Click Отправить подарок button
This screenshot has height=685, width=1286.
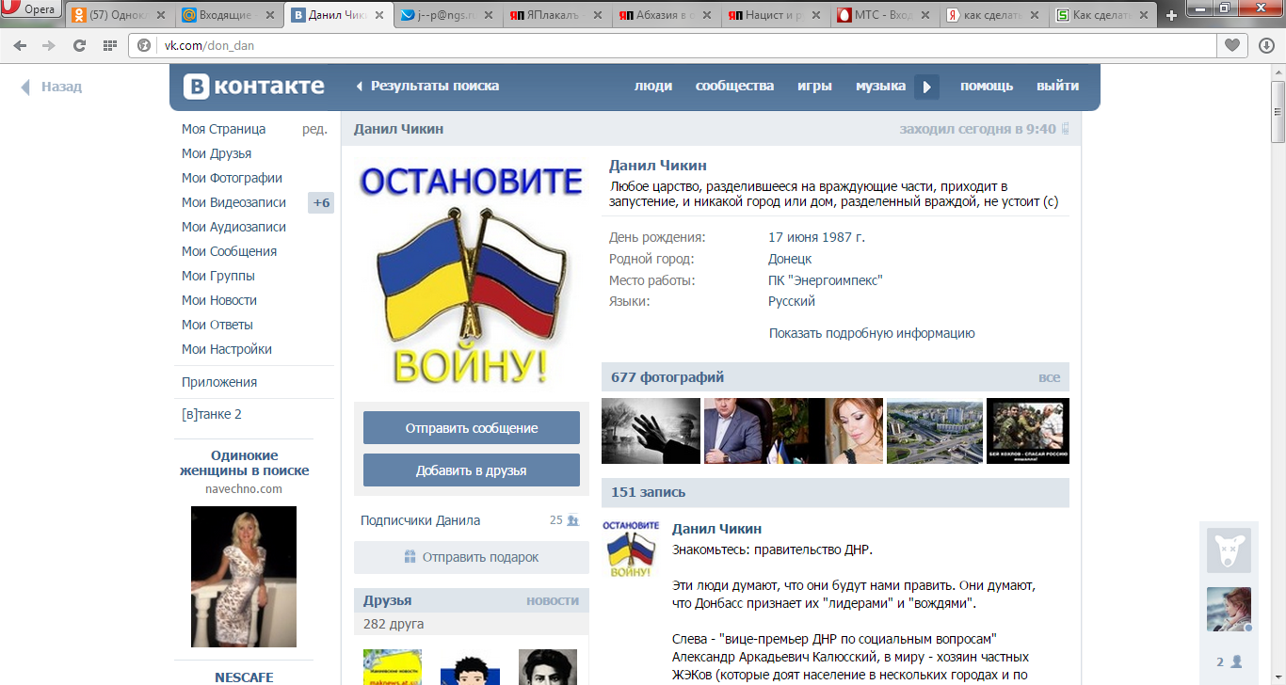pos(472,557)
